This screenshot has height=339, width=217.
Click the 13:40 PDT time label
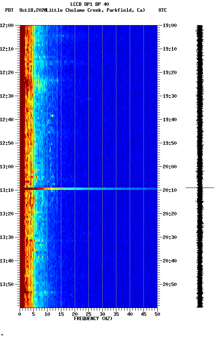click(7, 261)
